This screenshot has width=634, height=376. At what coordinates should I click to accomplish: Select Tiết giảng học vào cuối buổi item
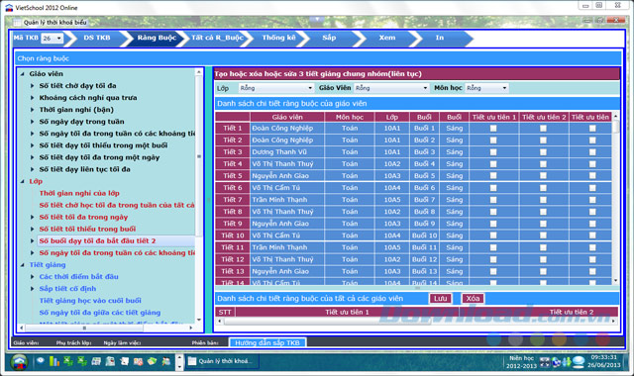(90, 301)
